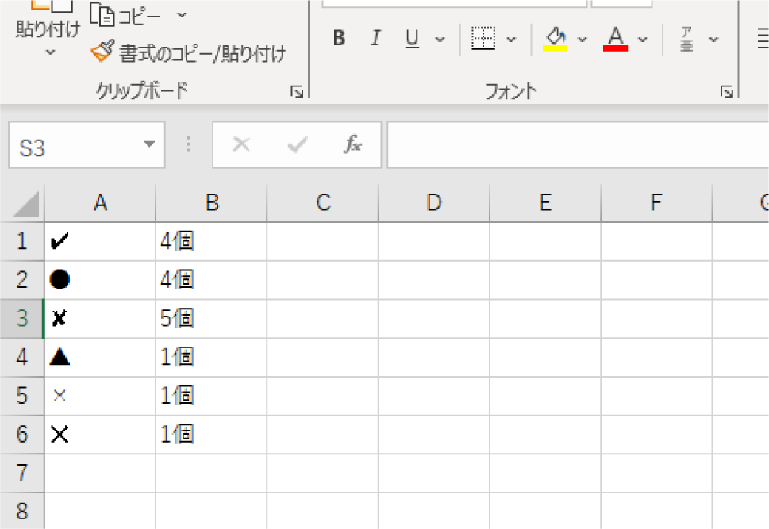
Task: Click the Copy (コピー) button
Action: [125, 16]
